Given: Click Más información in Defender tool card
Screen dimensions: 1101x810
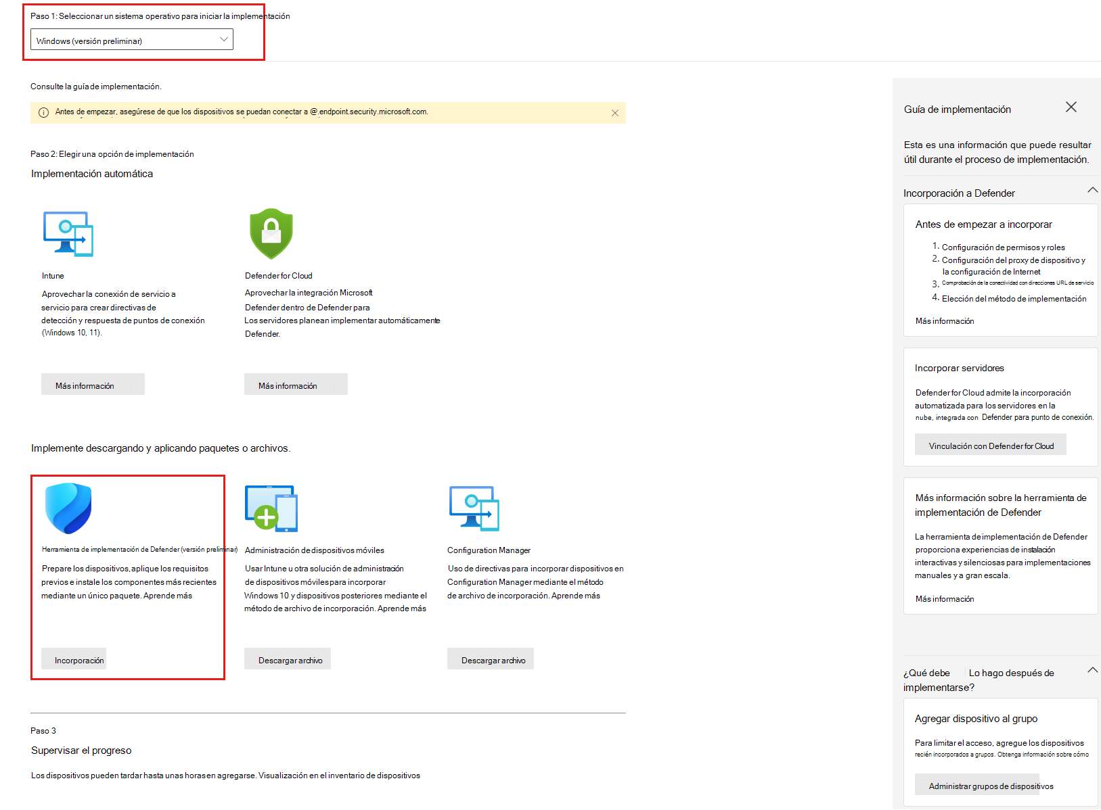Looking at the screenshot, I should point(945,599).
